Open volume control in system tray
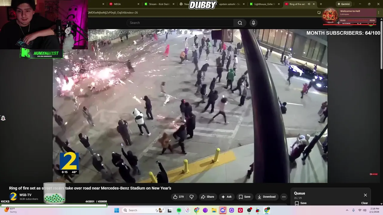Viewport: 383px width, 215px height. click(x=364, y=210)
